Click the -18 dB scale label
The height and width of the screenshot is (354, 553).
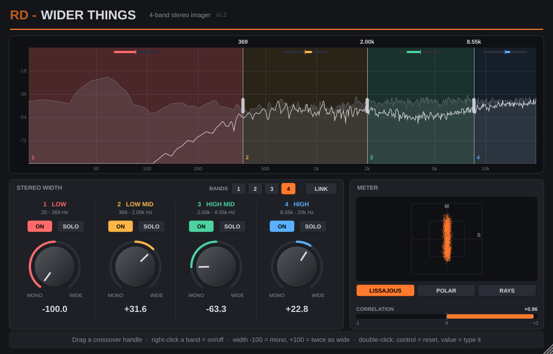pyautogui.click(x=23, y=71)
